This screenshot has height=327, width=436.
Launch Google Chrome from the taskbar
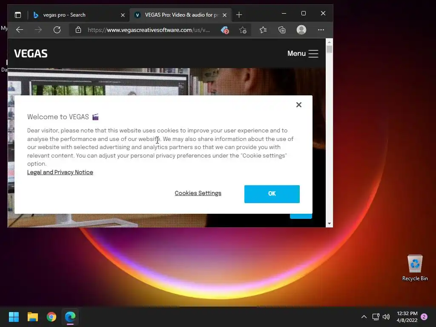(x=52, y=317)
